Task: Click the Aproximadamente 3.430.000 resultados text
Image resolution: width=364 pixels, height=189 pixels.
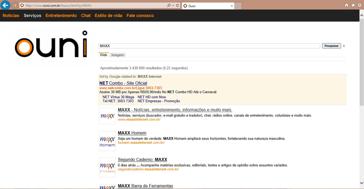Action: point(144,68)
